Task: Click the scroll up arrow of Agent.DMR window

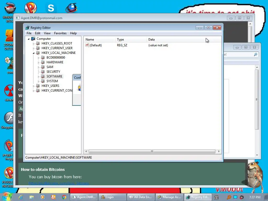Action: tap(250, 24)
